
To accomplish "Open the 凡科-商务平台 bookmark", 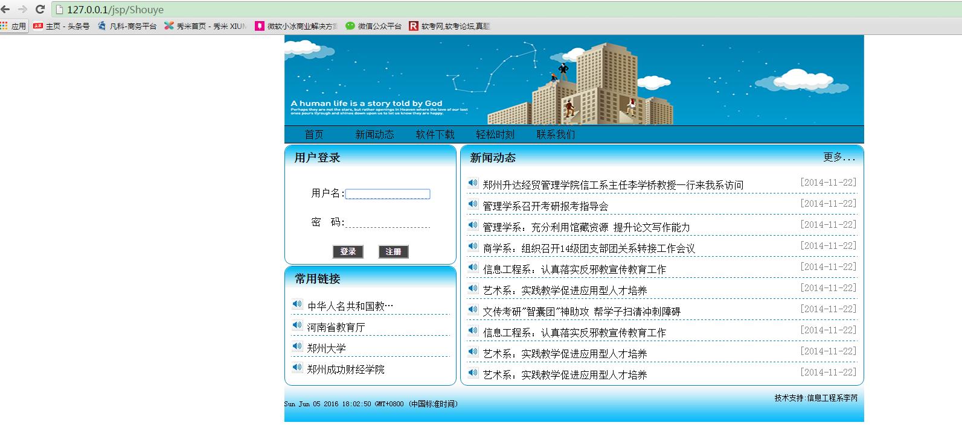I will coord(127,26).
